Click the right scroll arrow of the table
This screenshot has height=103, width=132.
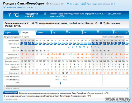(128, 86)
